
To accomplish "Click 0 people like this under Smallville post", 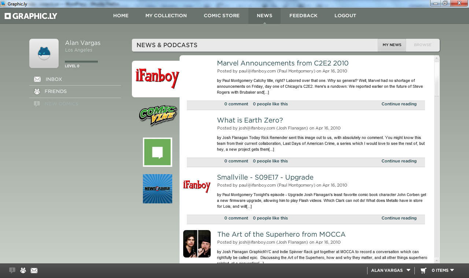I will point(270,218).
